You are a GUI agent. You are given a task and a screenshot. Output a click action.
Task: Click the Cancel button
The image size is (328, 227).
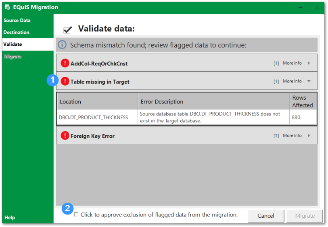click(x=265, y=216)
